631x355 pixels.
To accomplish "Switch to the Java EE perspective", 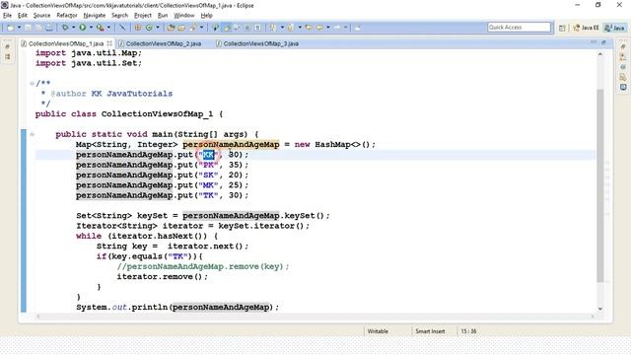I will point(586,28).
